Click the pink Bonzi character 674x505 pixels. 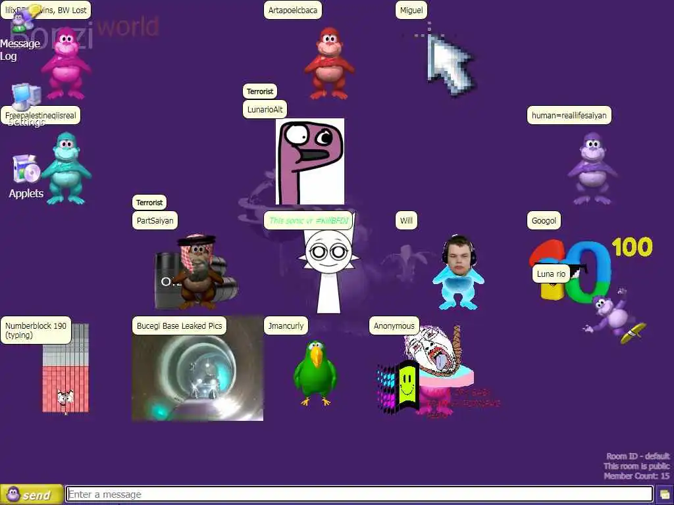coord(66,63)
